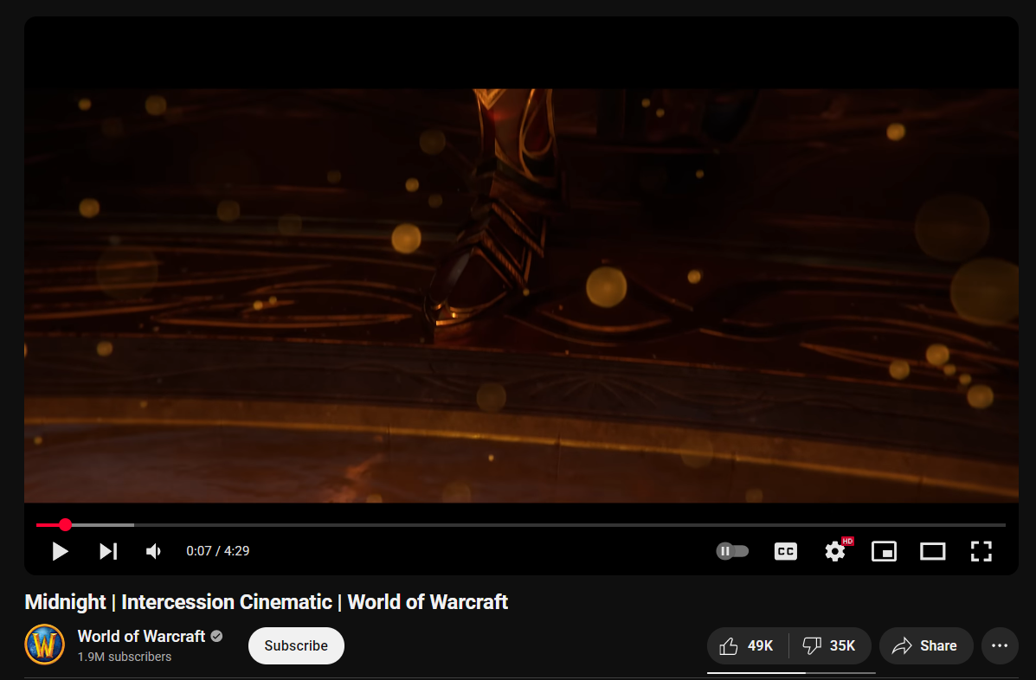Image resolution: width=1036 pixels, height=680 pixels.
Task: Turn on closed captions
Action: point(786,551)
